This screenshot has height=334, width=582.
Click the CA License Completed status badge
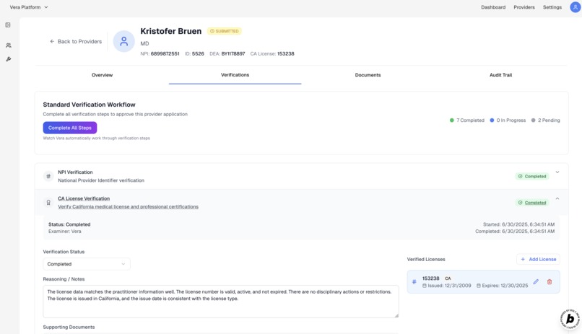pyautogui.click(x=532, y=203)
